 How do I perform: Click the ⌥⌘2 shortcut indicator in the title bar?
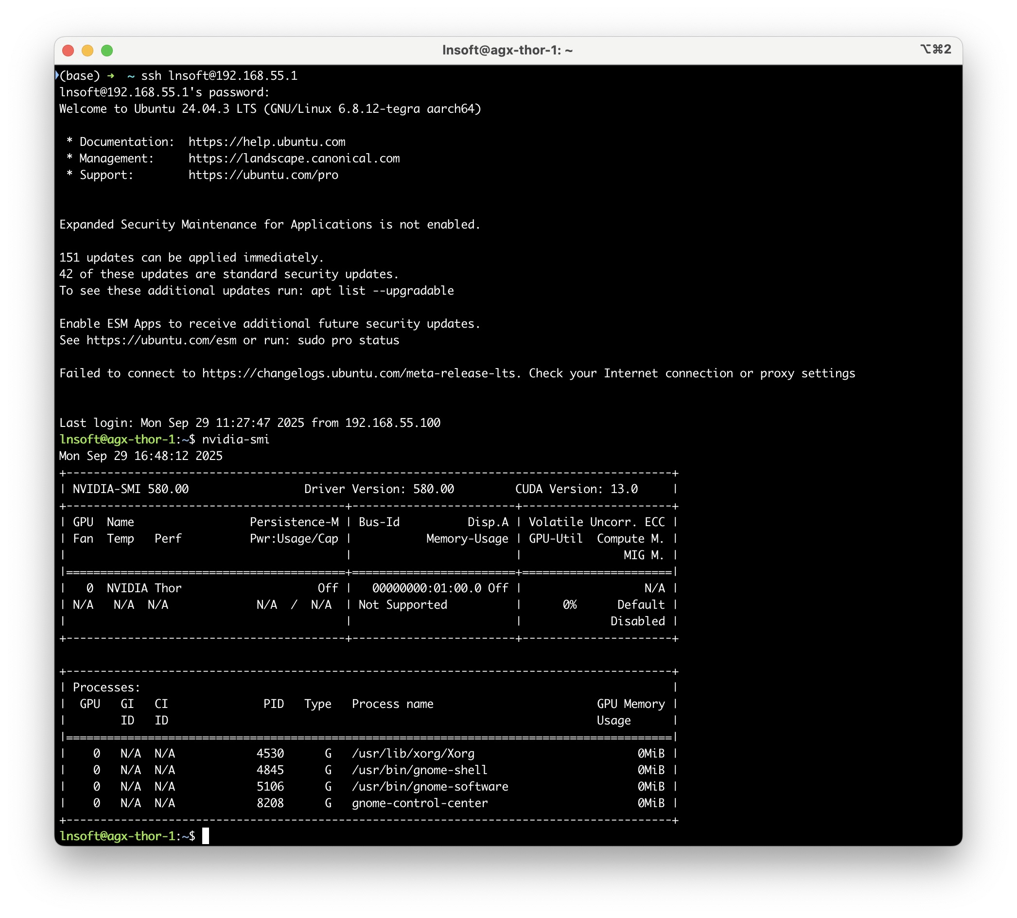[x=935, y=50]
